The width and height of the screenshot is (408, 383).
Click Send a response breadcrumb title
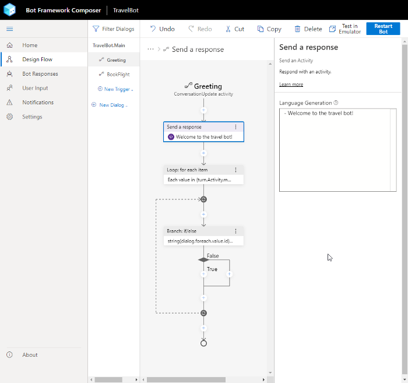pos(198,49)
